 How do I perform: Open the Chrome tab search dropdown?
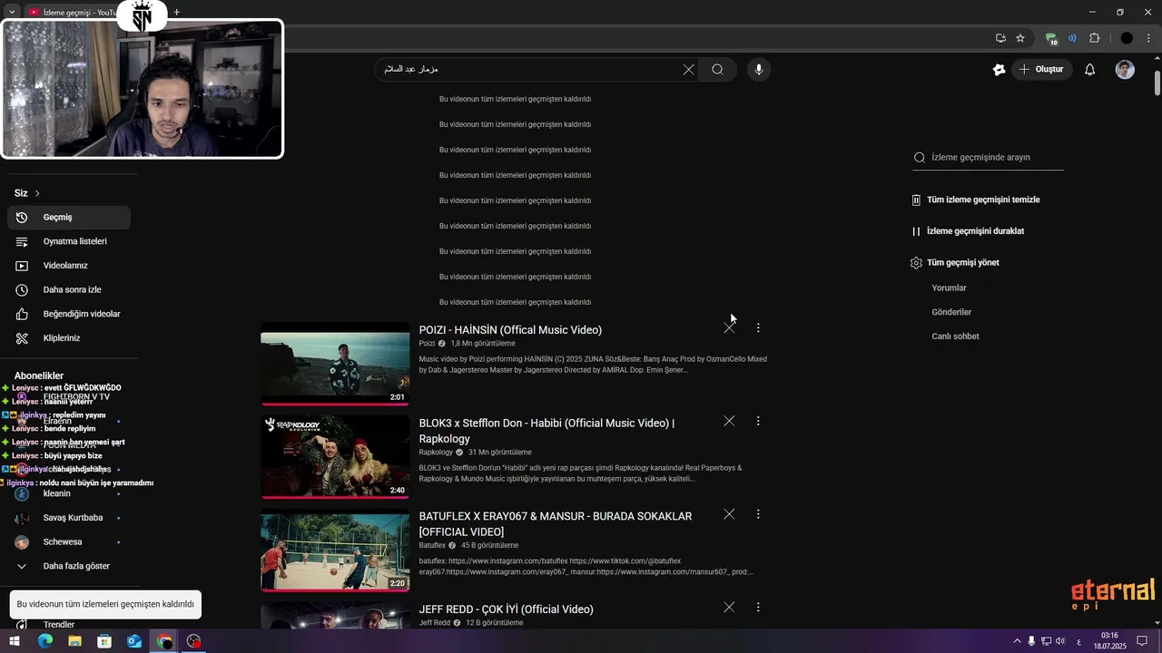[x=11, y=13]
